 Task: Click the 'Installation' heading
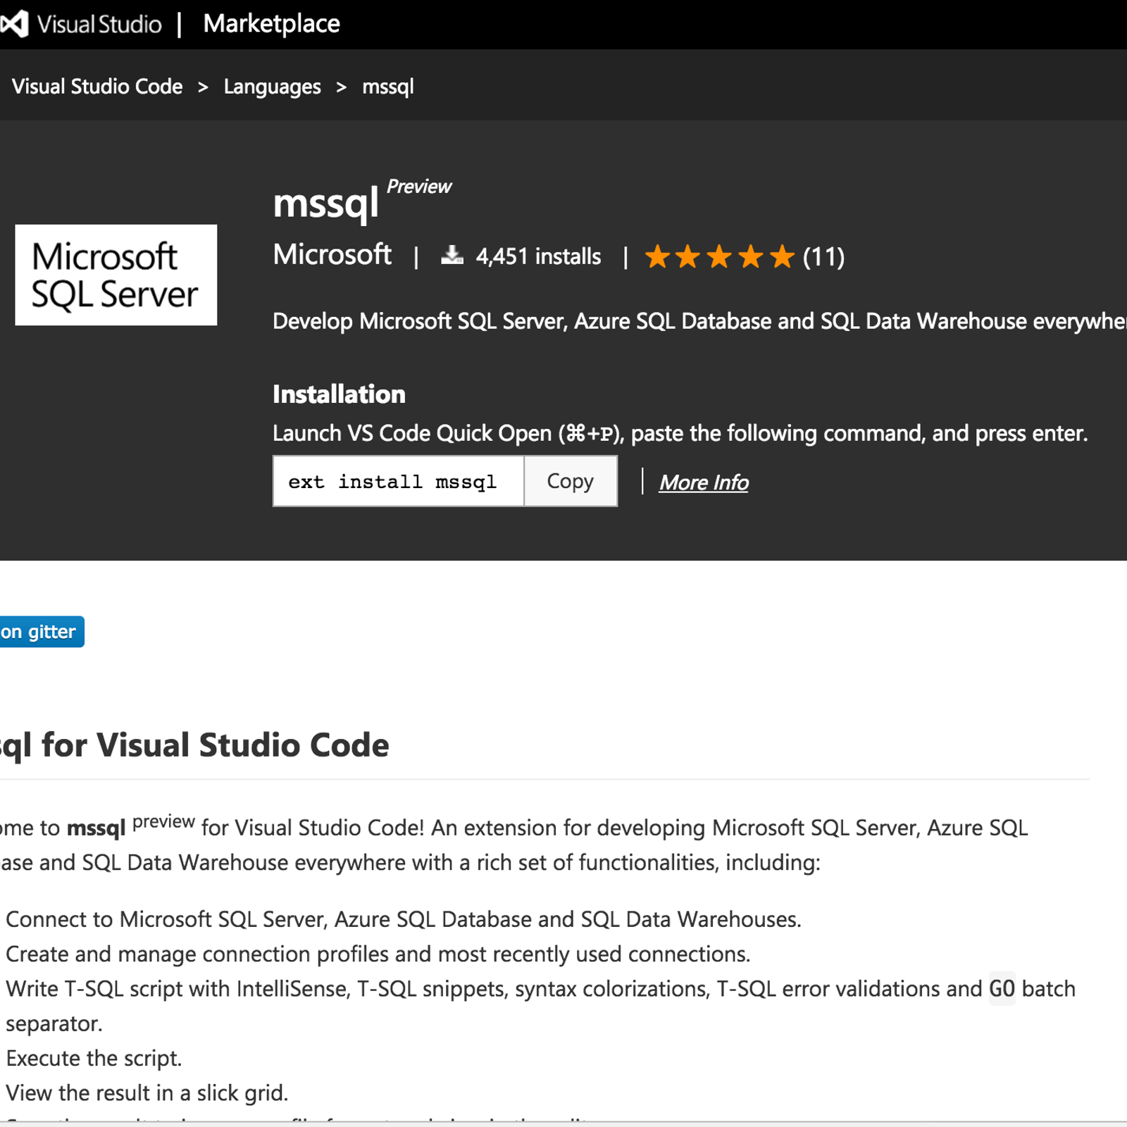pyautogui.click(x=339, y=394)
